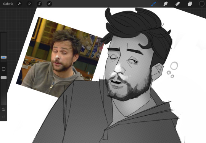Open the Adjustments magic wand menu

pyautogui.click(x=29, y=4)
